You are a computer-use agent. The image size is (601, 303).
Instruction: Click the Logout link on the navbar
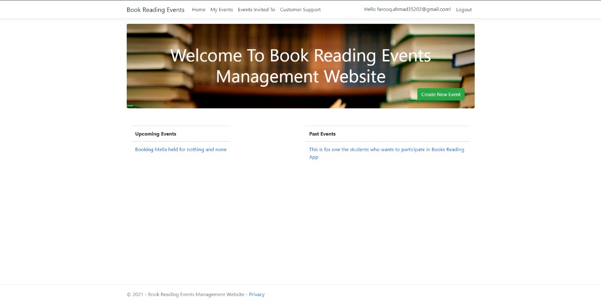click(463, 9)
